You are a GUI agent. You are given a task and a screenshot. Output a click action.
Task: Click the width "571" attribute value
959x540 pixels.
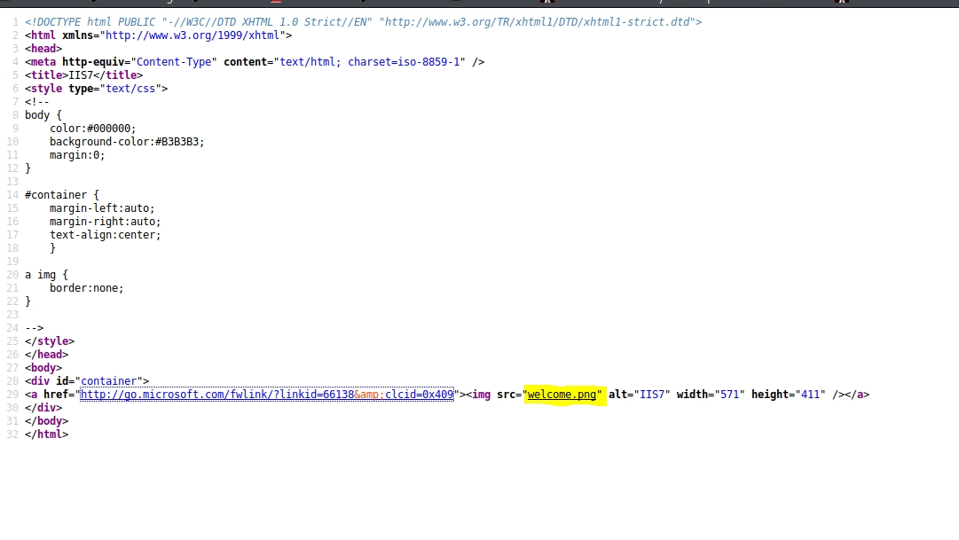point(729,395)
